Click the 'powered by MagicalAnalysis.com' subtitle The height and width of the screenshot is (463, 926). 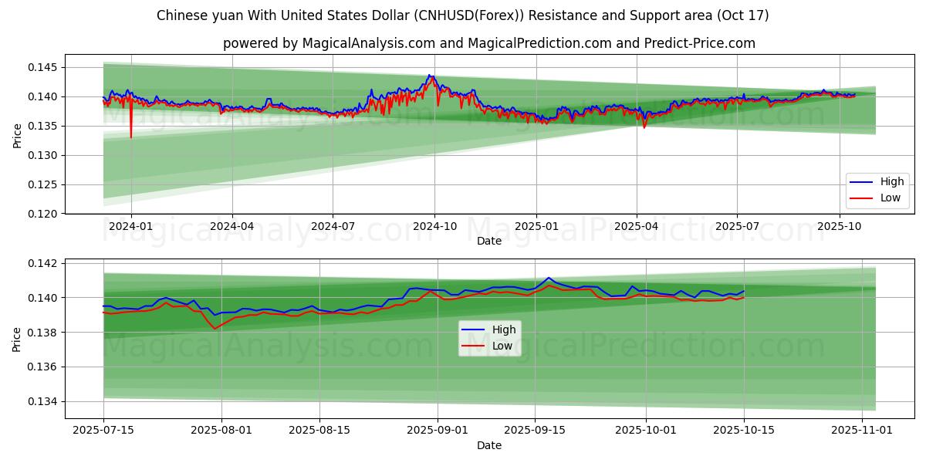tap(489, 43)
